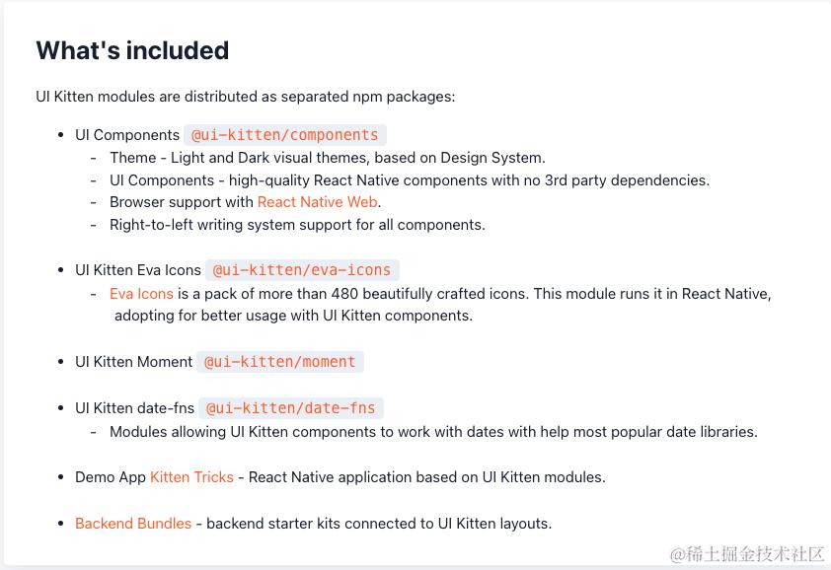Click the Right-to-left writing support line

[297, 225]
